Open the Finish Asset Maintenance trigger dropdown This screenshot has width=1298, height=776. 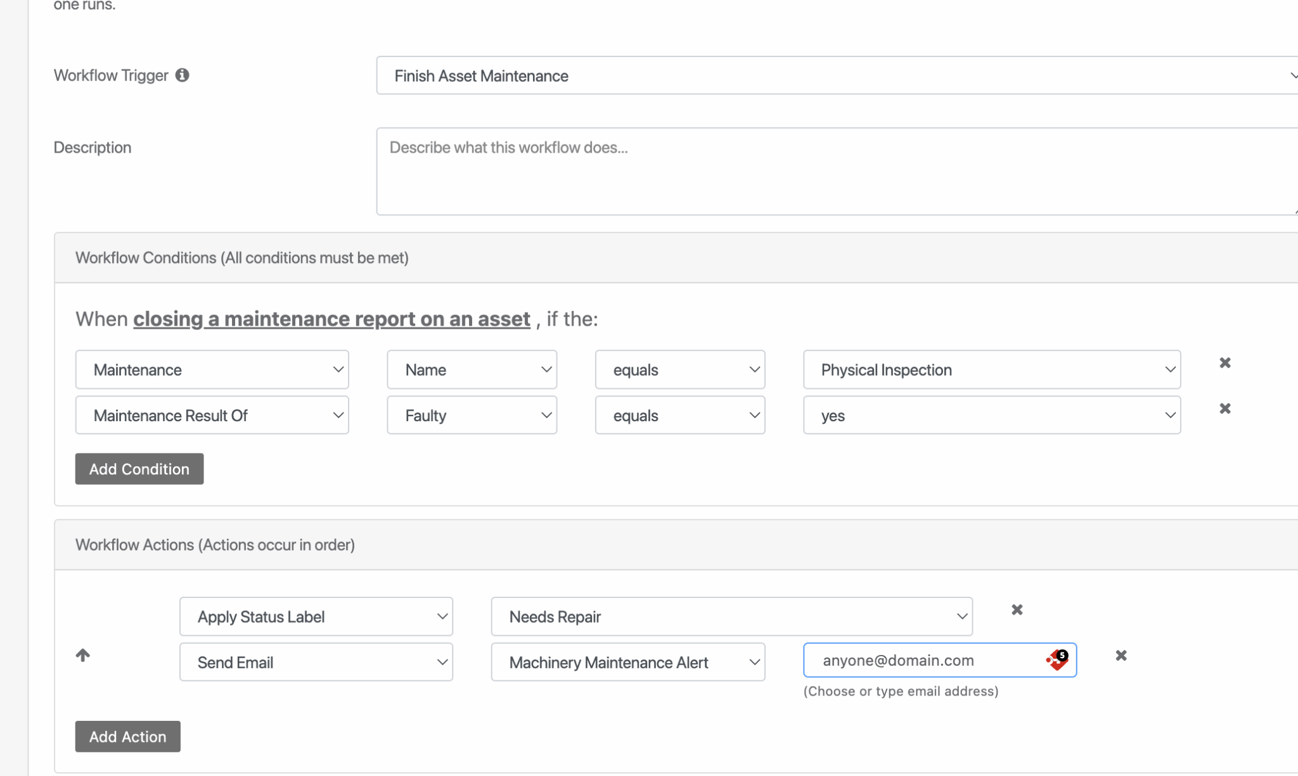pos(837,76)
